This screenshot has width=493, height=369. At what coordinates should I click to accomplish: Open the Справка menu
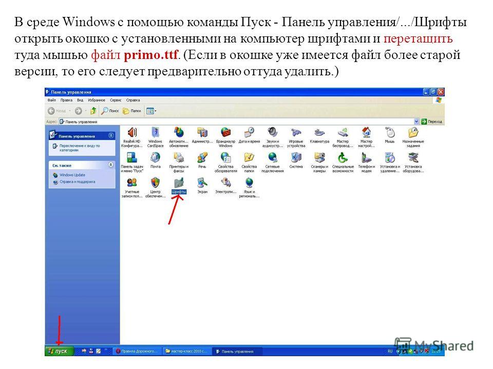point(133,100)
